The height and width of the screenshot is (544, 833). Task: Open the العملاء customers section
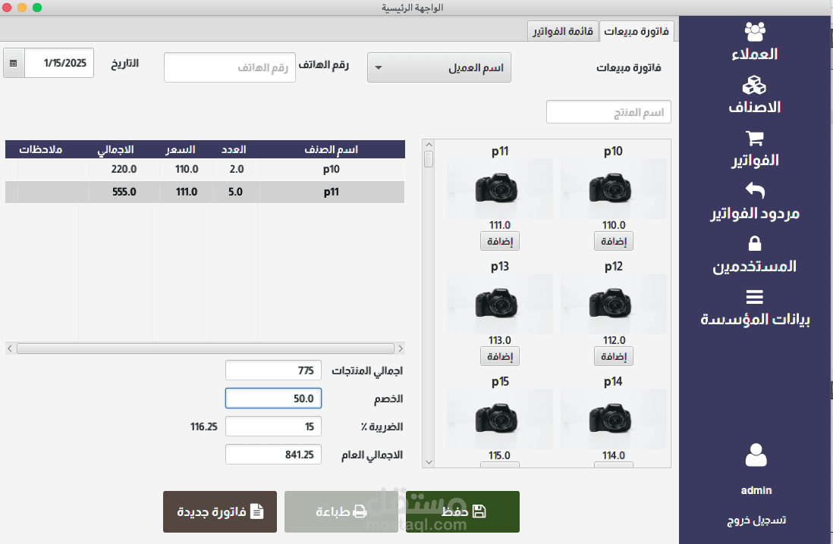coord(755,38)
